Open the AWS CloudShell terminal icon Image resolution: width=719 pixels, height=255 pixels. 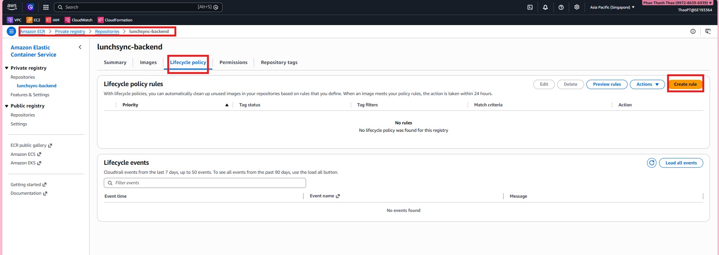tap(530, 7)
